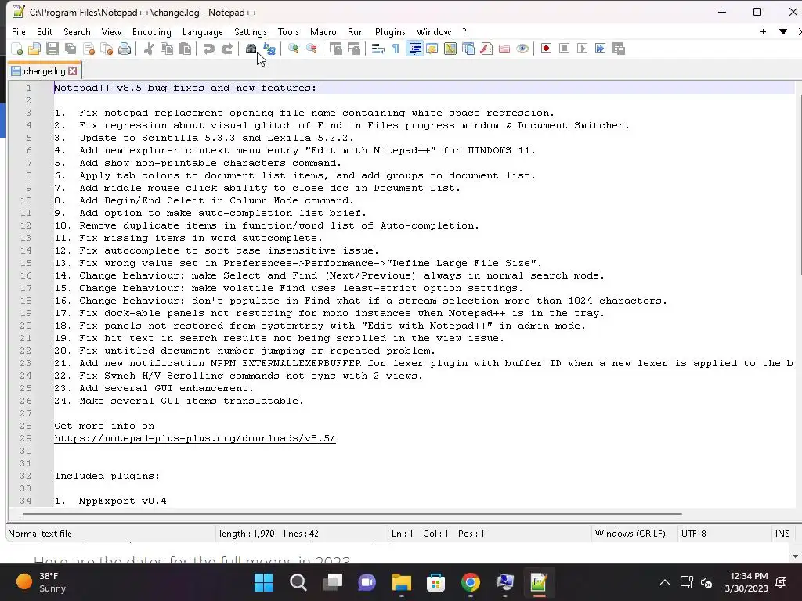Open taskbar Search magnifier

coord(298,582)
